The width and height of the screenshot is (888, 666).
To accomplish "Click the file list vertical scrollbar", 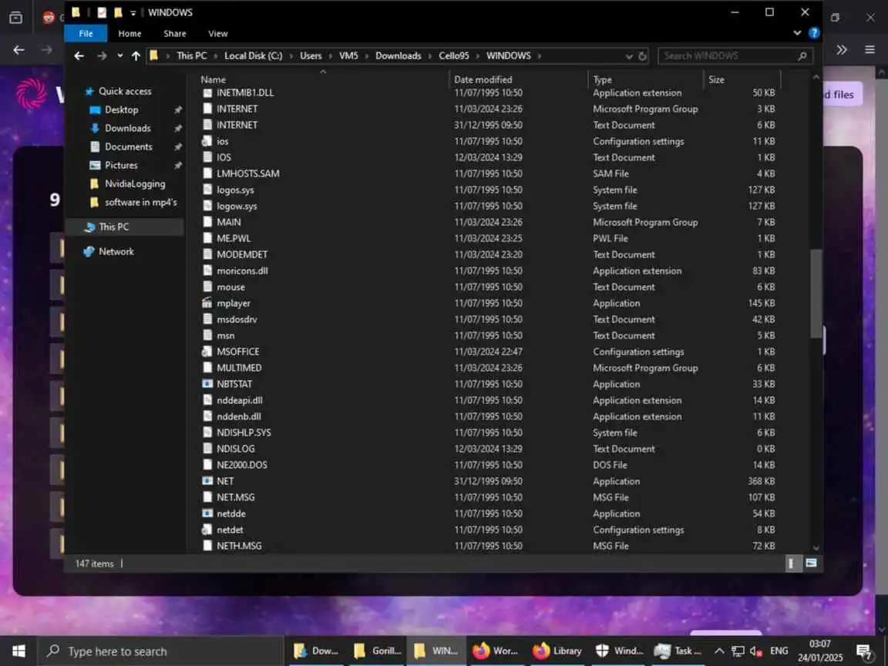I will 816,294.
